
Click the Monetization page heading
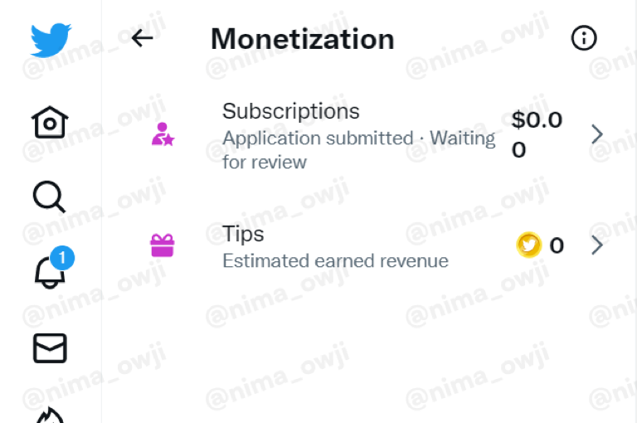(302, 39)
